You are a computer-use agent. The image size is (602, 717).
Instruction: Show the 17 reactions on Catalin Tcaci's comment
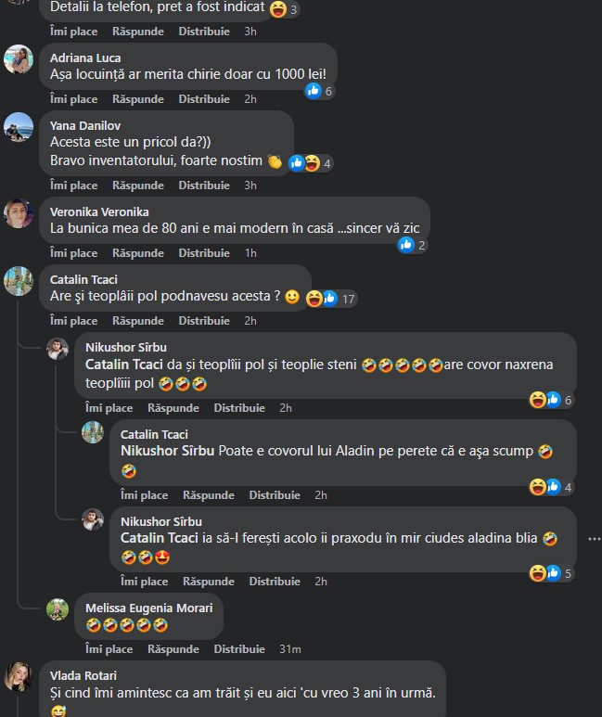pyautogui.click(x=331, y=299)
